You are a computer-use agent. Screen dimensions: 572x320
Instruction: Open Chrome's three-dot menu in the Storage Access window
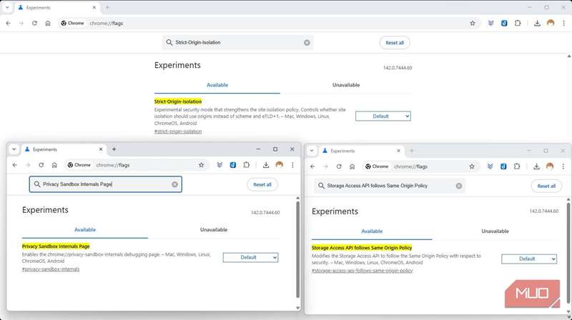pos(563,166)
